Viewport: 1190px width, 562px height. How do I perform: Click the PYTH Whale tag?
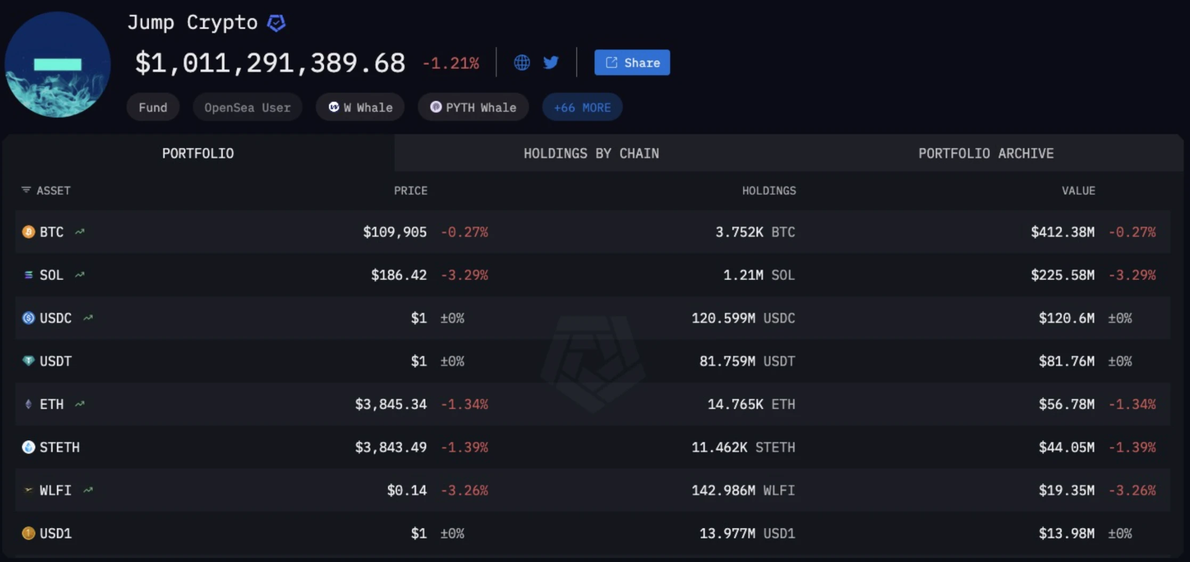click(x=473, y=108)
